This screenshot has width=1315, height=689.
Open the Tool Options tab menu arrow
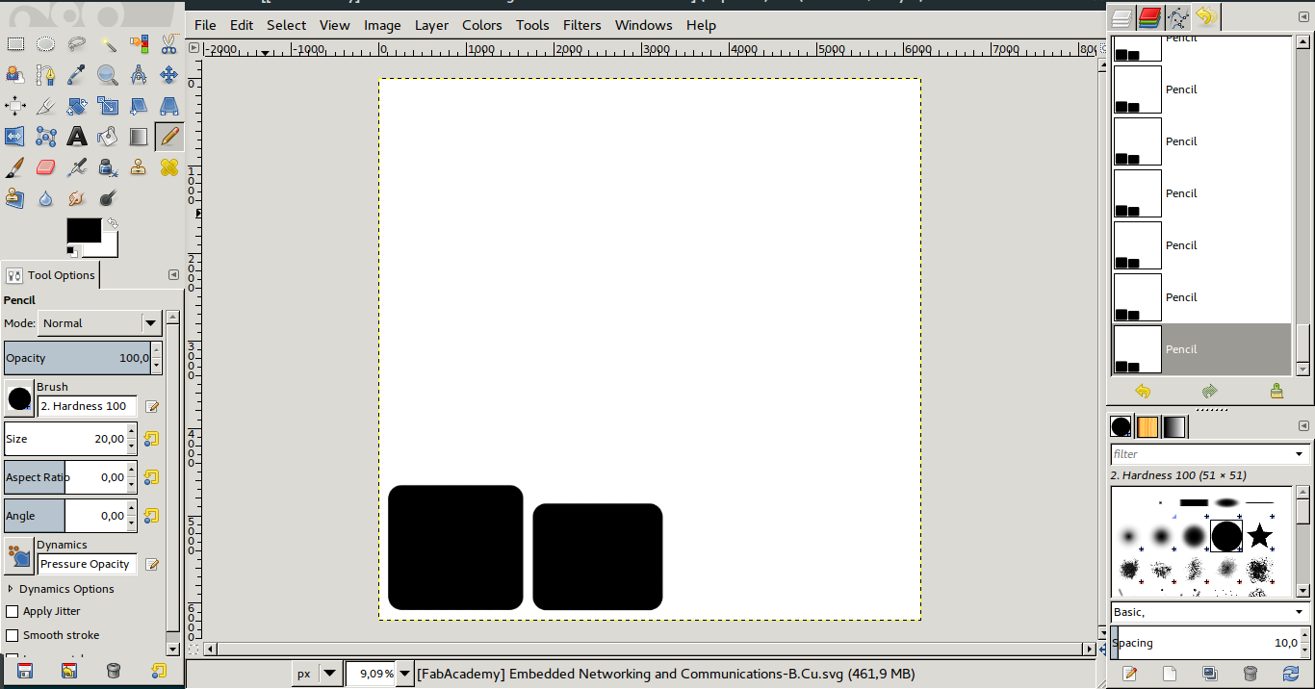pyautogui.click(x=173, y=275)
